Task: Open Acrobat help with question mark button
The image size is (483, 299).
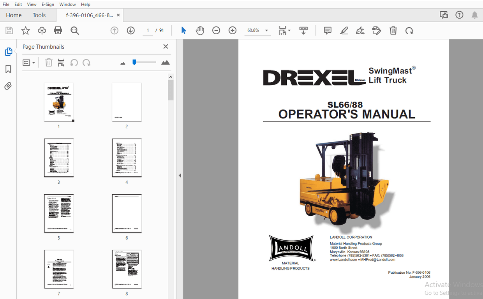Action: coord(459,14)
